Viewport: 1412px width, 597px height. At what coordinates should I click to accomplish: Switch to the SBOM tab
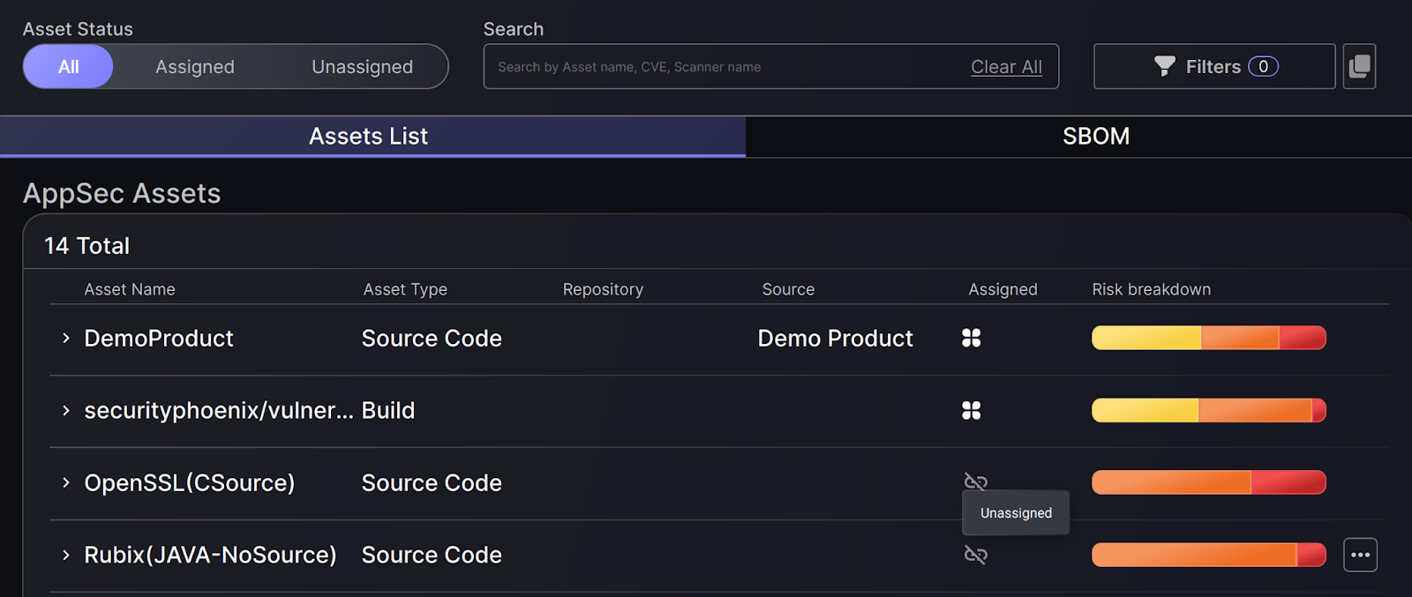click(1095, 137)
